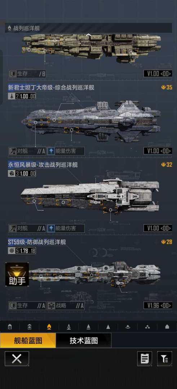Screen dimensions: 177x389
Task: Click the 能量伤害 tag under 永恒风暴级
Action: (66, 228)
